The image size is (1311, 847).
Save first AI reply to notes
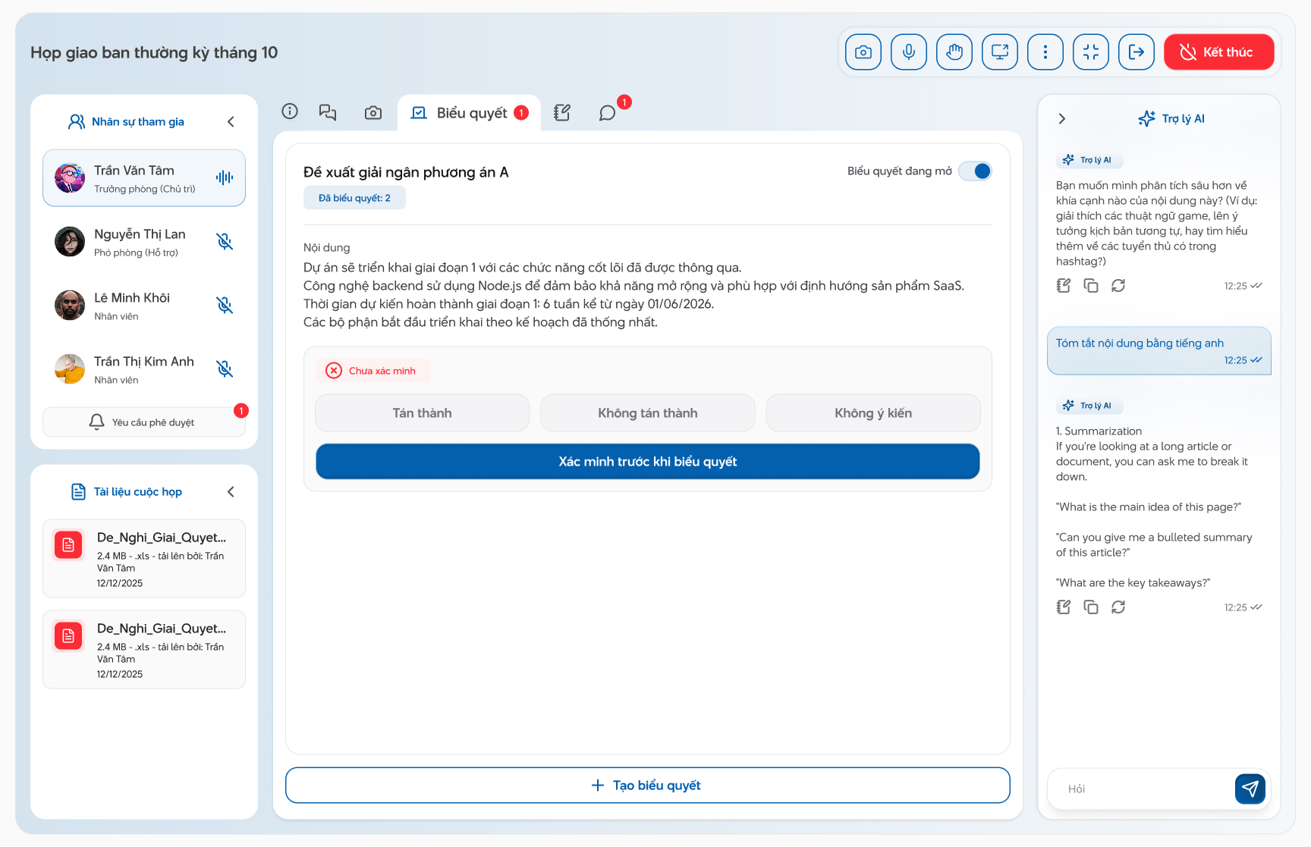(1064, 286)
